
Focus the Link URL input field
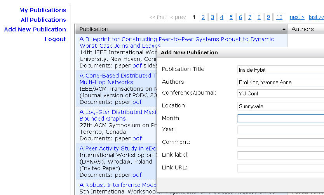280,168
